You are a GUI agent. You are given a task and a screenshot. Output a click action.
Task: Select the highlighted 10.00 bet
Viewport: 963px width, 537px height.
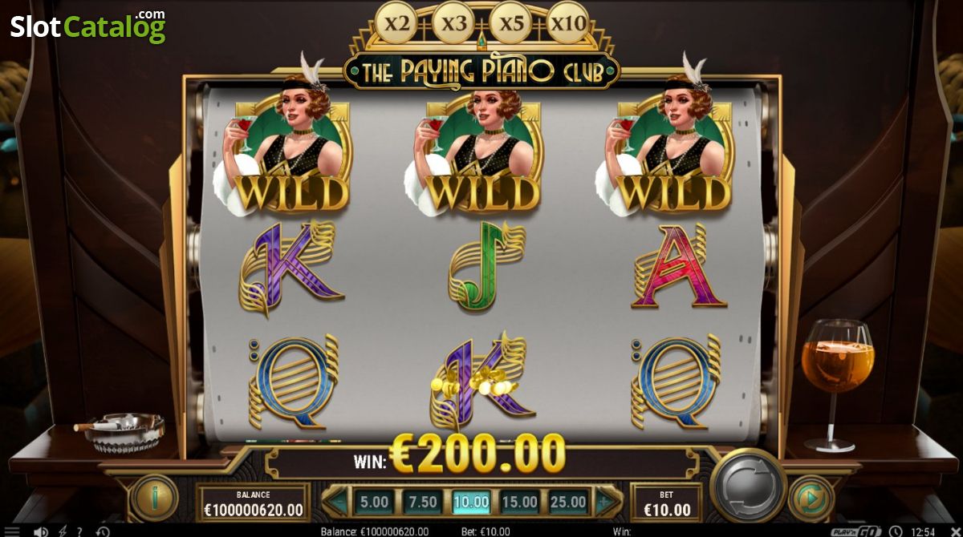click(x=472, y=503)
